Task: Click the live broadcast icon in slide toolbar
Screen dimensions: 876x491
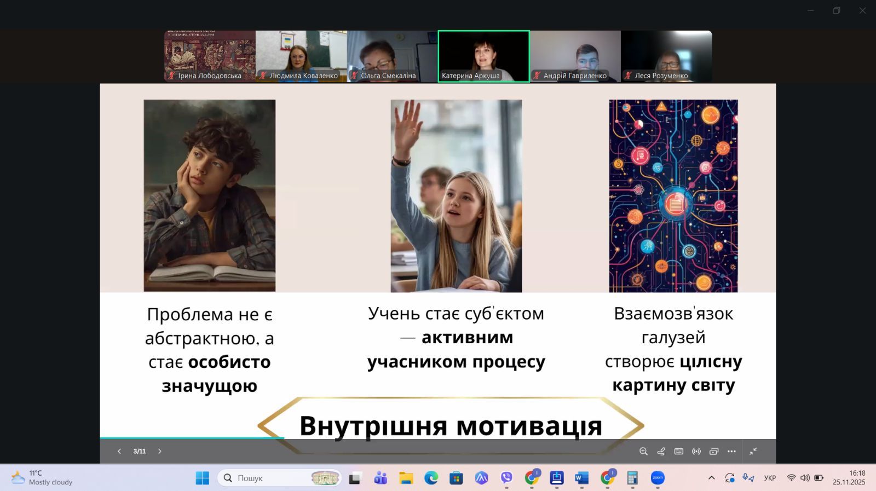Action: 696,452
